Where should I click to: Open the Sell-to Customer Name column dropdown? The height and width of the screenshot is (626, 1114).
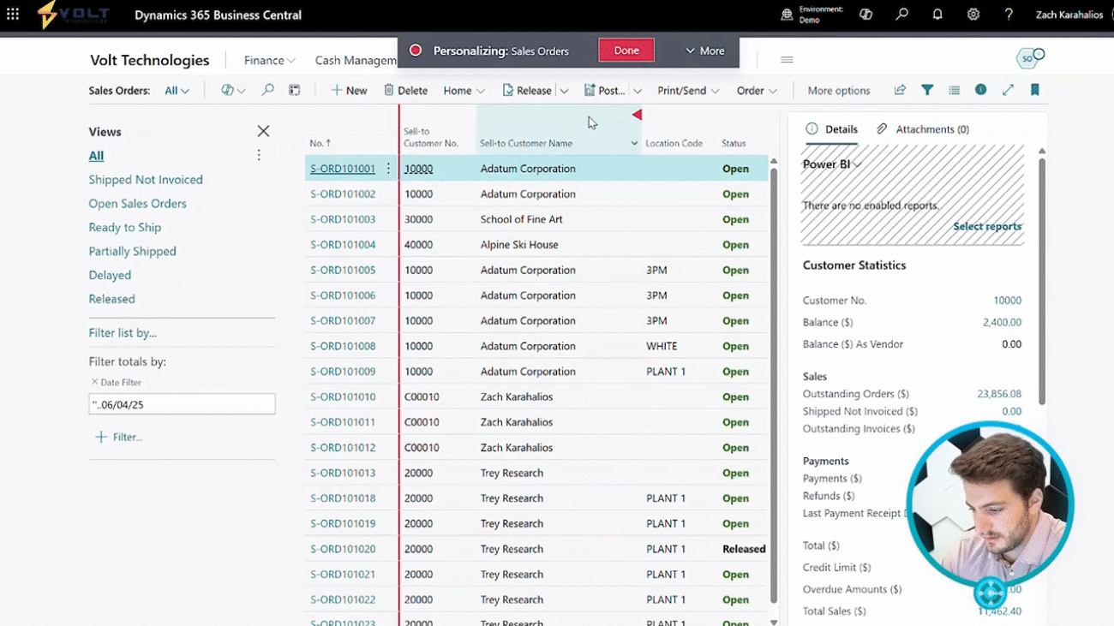[x=634, y=143]
